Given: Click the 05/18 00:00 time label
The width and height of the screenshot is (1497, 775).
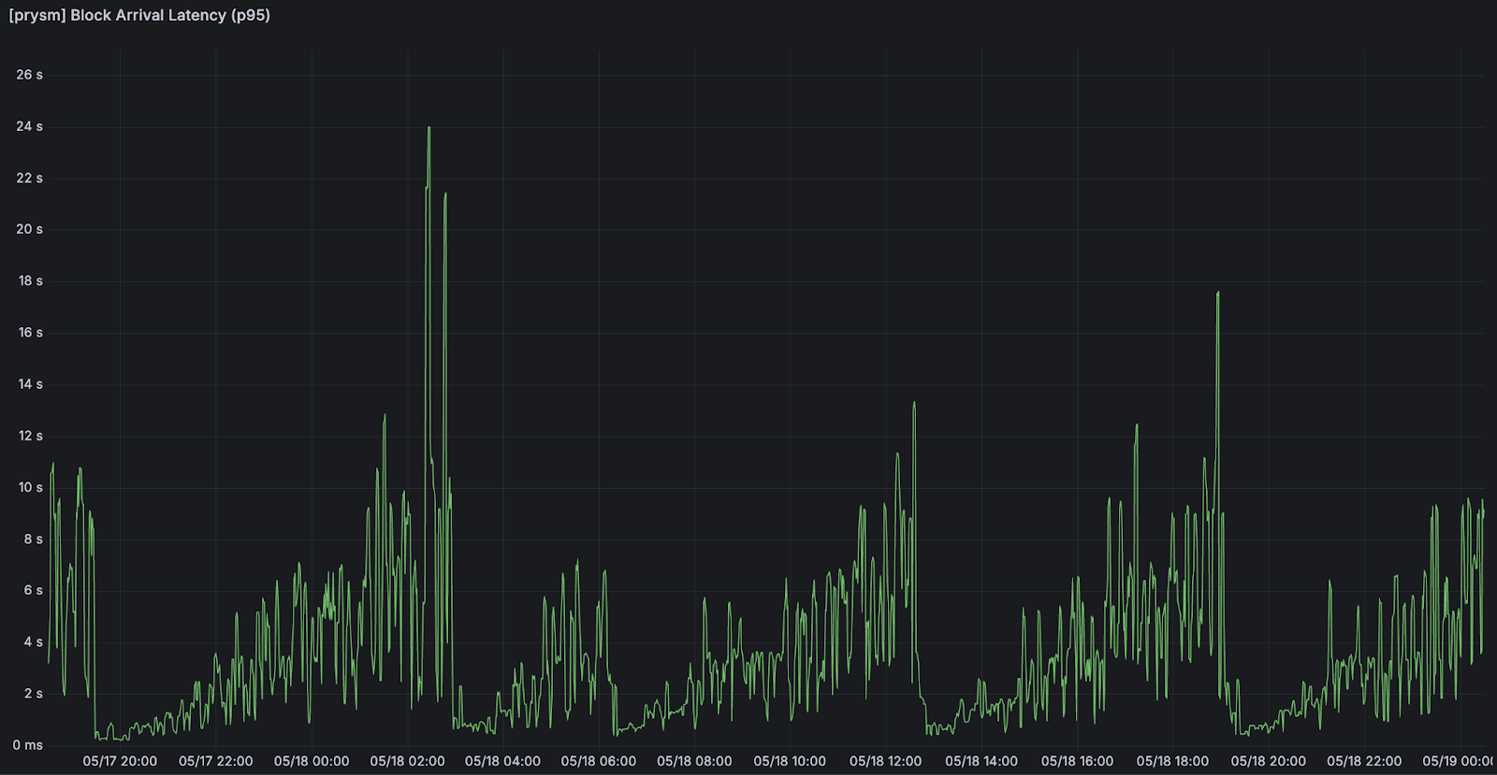Looking at the screenshot, I should pyautogui.click(x=312, y=761).
